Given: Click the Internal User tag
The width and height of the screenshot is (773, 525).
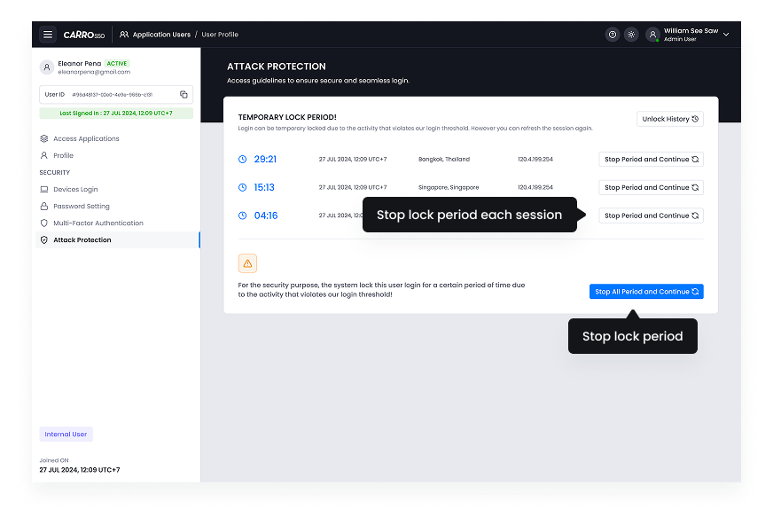Looking at the screenshot, I should tap(66, 433).
